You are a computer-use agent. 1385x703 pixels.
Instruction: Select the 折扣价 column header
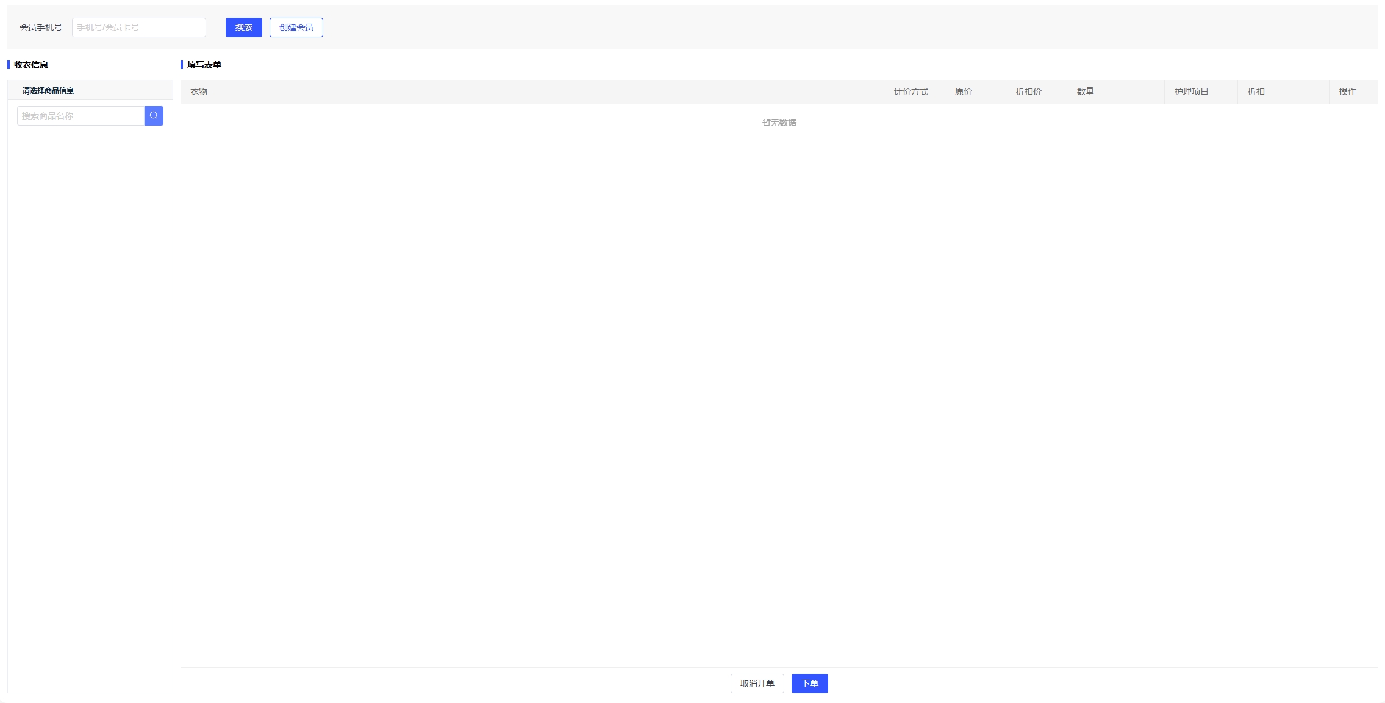(1028, 91)
